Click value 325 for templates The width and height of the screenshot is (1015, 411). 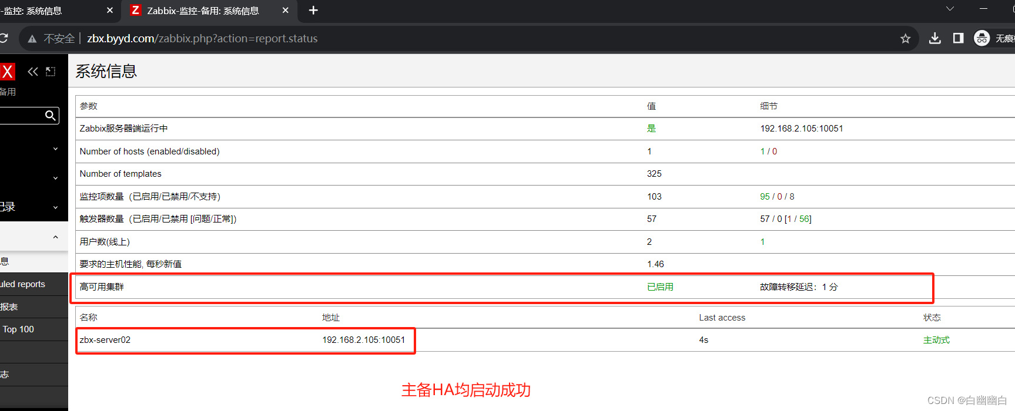(x=654, y=174)
